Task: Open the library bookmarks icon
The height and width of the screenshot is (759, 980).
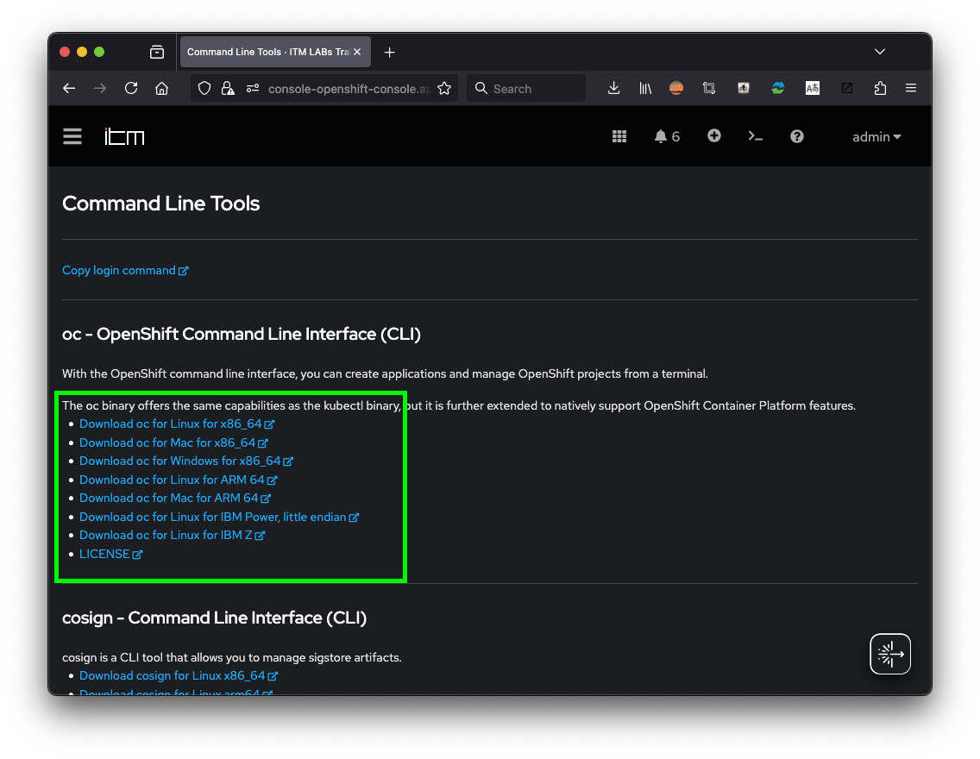Action: (645, 89)
